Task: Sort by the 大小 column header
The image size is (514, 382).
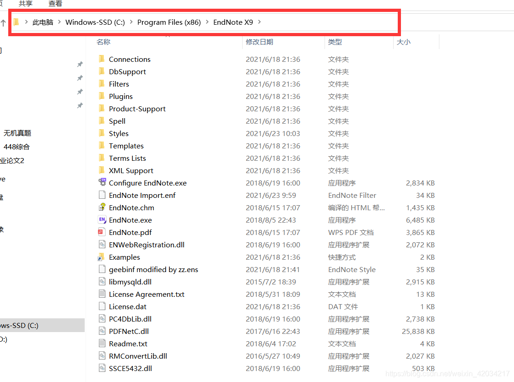Action: click(404, 42)
